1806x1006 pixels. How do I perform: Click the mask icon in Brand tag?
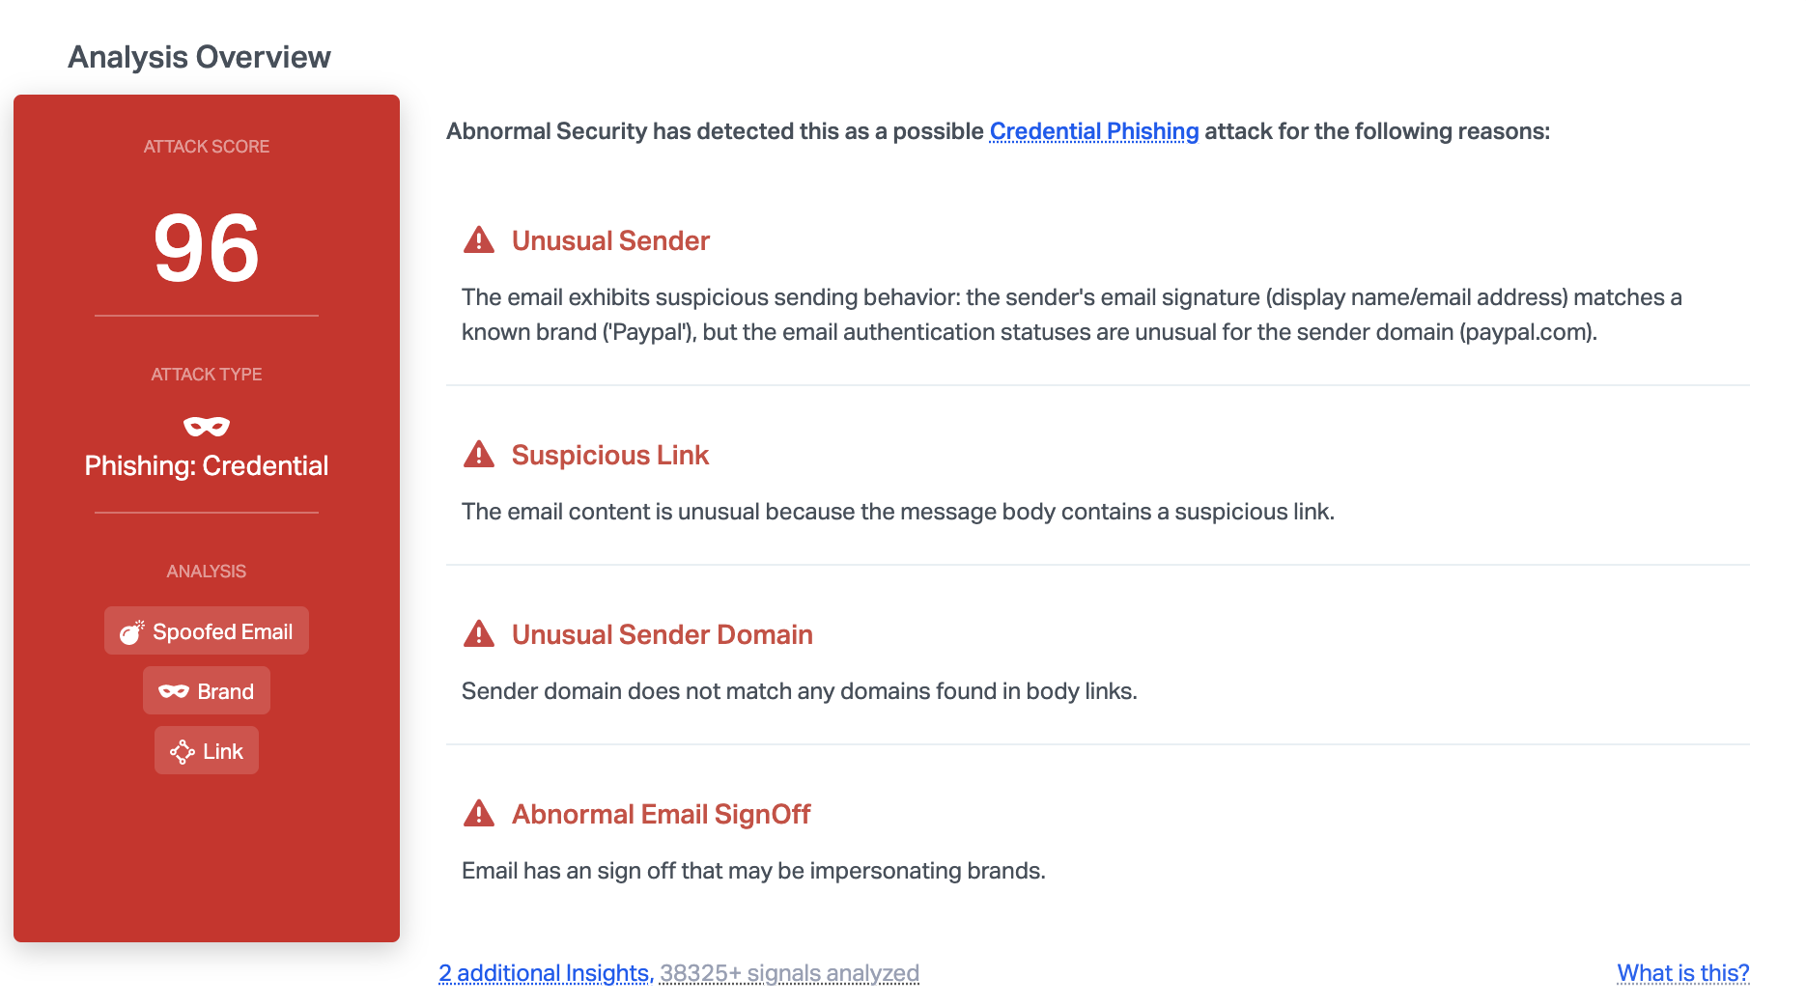coord(174,691)
